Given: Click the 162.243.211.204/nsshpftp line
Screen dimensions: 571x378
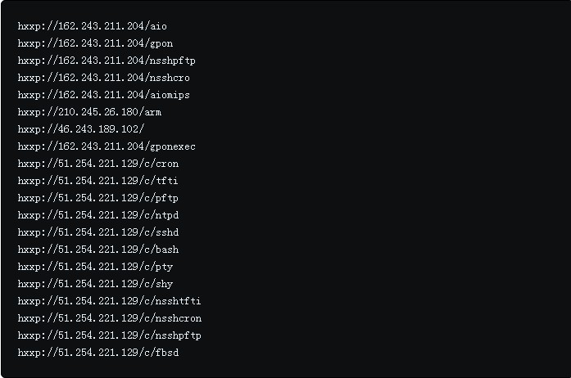Looking at the screenshot, I should (x=106, y=61).
